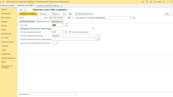
Task: Click the Номер input field
Action: pyautogui.click(x=36, y=18)
